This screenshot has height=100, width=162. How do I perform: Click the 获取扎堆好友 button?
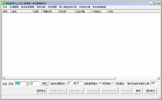coord(76,91)
